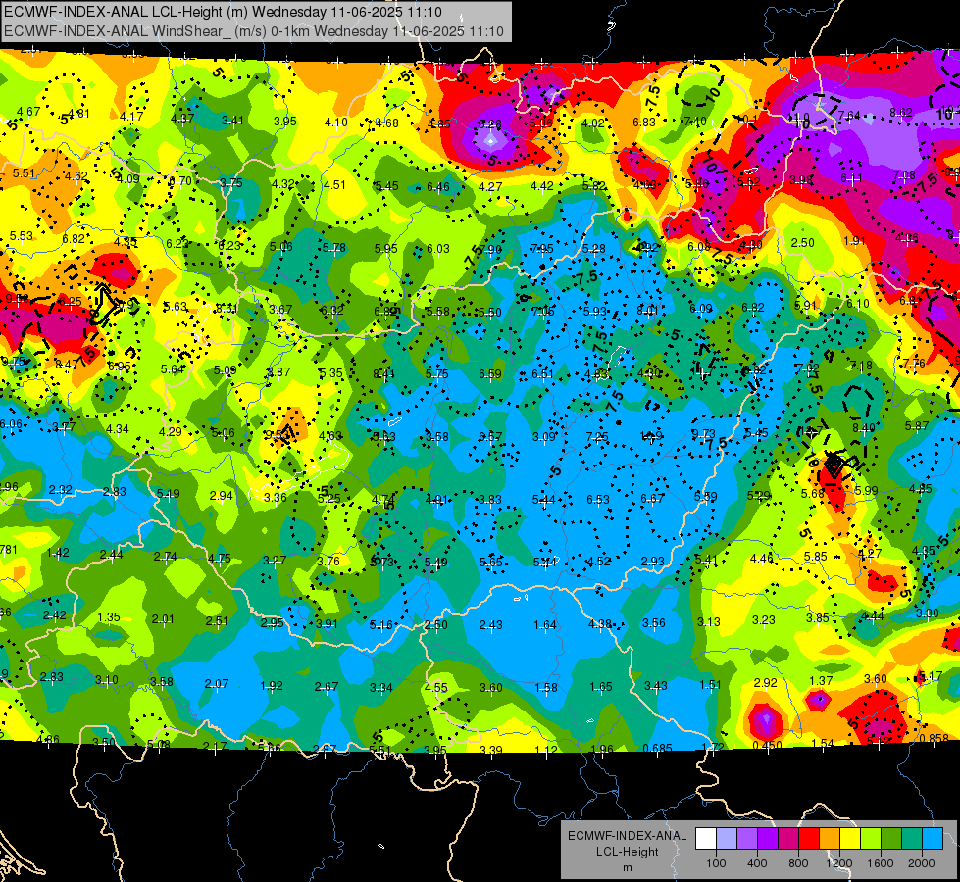Click the bottom-edge value 0.450
The image size is (960, 882).
coord(767,745)
